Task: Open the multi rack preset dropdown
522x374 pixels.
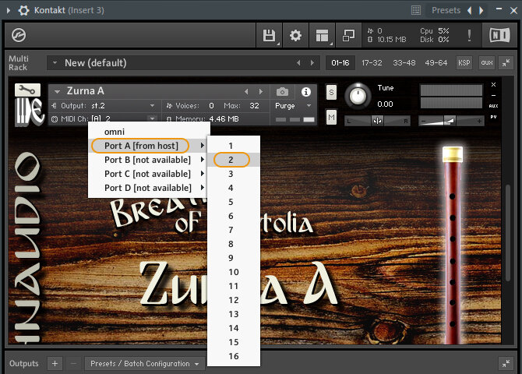Action: 55,62
